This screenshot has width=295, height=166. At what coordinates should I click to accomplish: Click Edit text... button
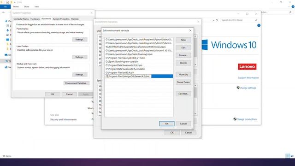(x=183, y=94)
